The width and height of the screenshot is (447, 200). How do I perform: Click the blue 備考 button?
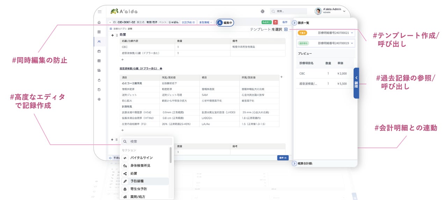(283, 158)
